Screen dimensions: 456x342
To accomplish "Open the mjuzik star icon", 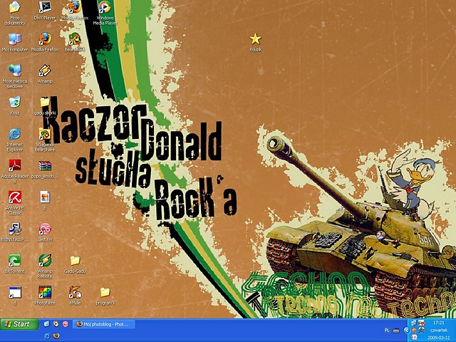I will [255, 43].
